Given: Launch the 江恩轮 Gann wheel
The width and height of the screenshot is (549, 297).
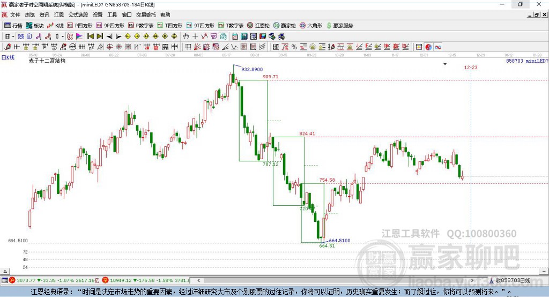Looking at the screenshot, I should [258, 26].
